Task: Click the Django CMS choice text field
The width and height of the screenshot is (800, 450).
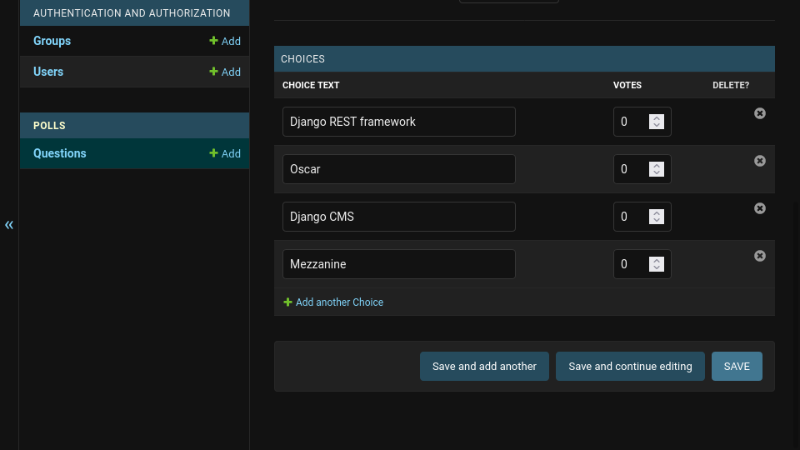Action: 398,217
